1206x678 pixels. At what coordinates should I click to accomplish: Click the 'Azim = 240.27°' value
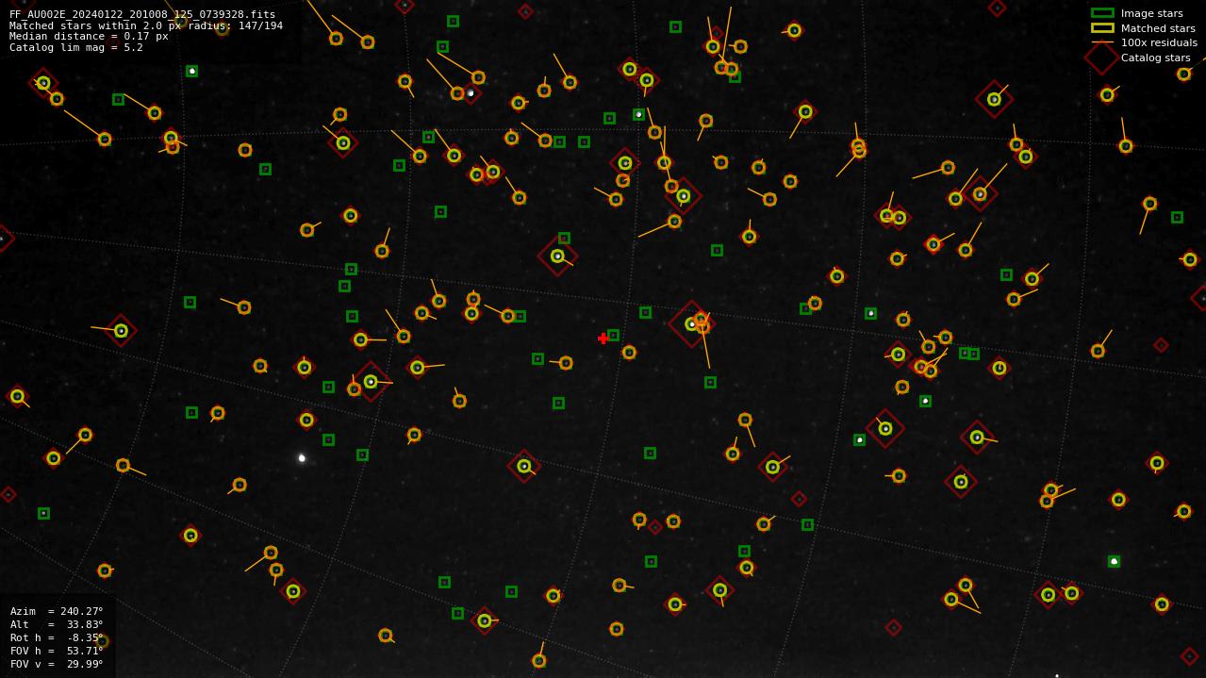point(57,611)
